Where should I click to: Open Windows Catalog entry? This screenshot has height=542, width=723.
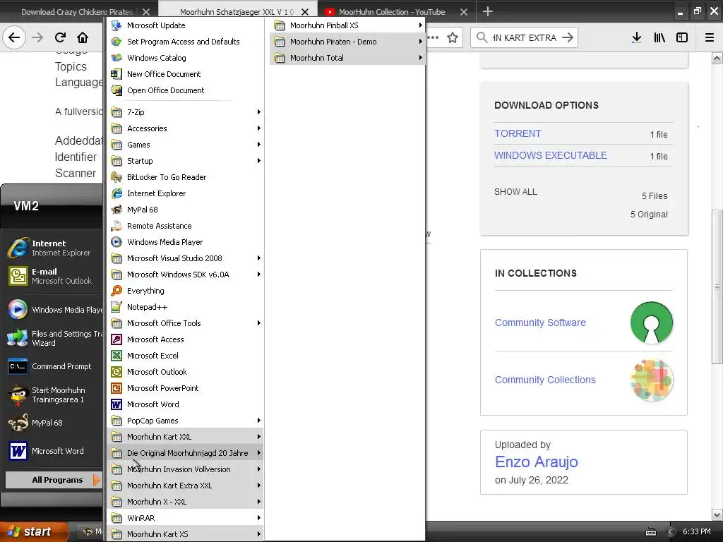click(x=185, y=58)
